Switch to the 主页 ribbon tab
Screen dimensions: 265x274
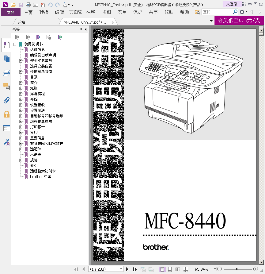pos(28,12)
